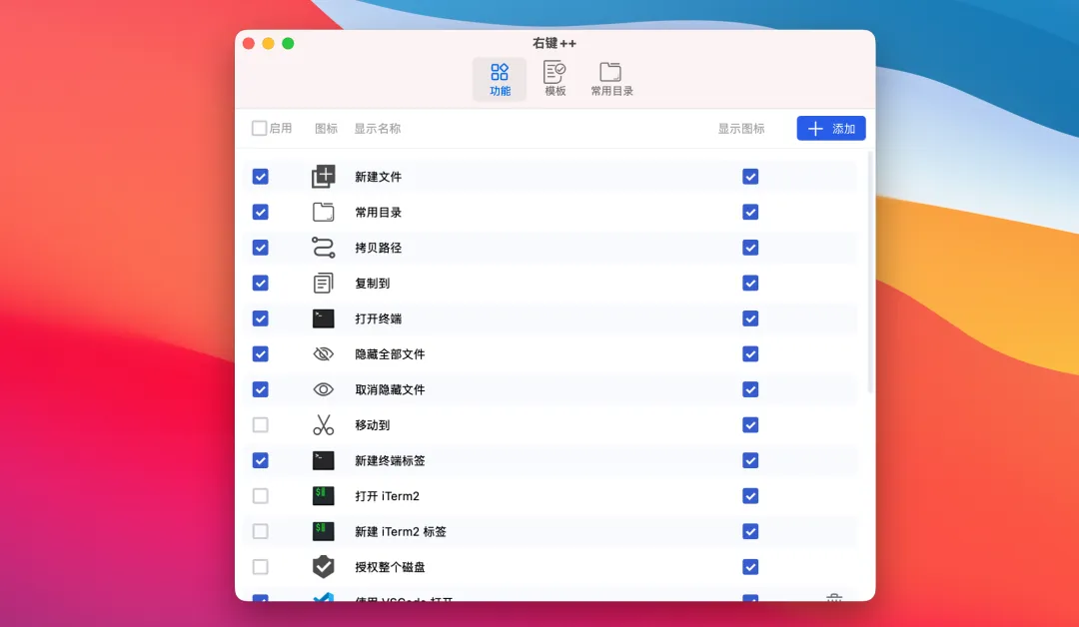Click the 拷贝路径 path icon

pos(324,248)
